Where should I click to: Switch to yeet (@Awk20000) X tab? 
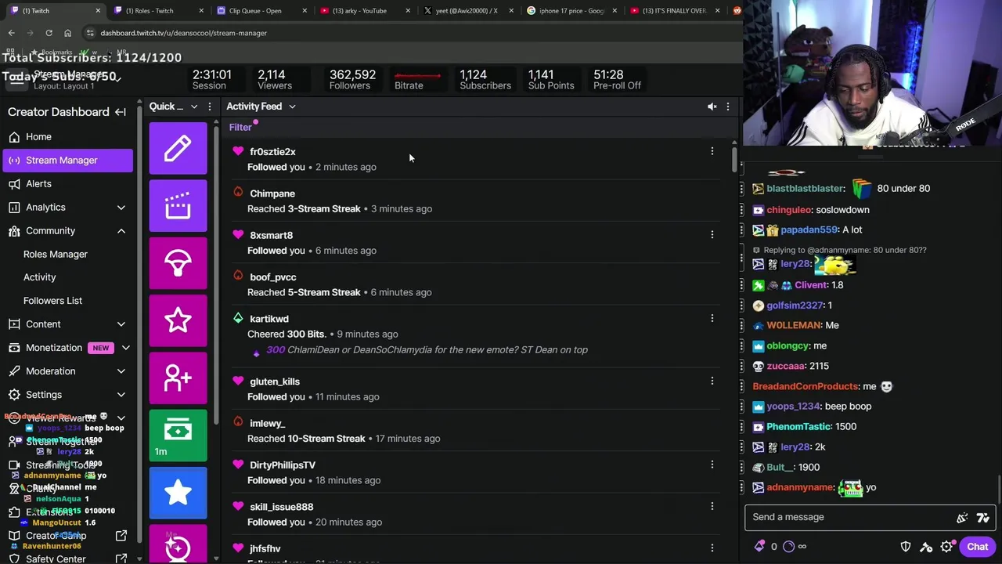pos(467,11)
